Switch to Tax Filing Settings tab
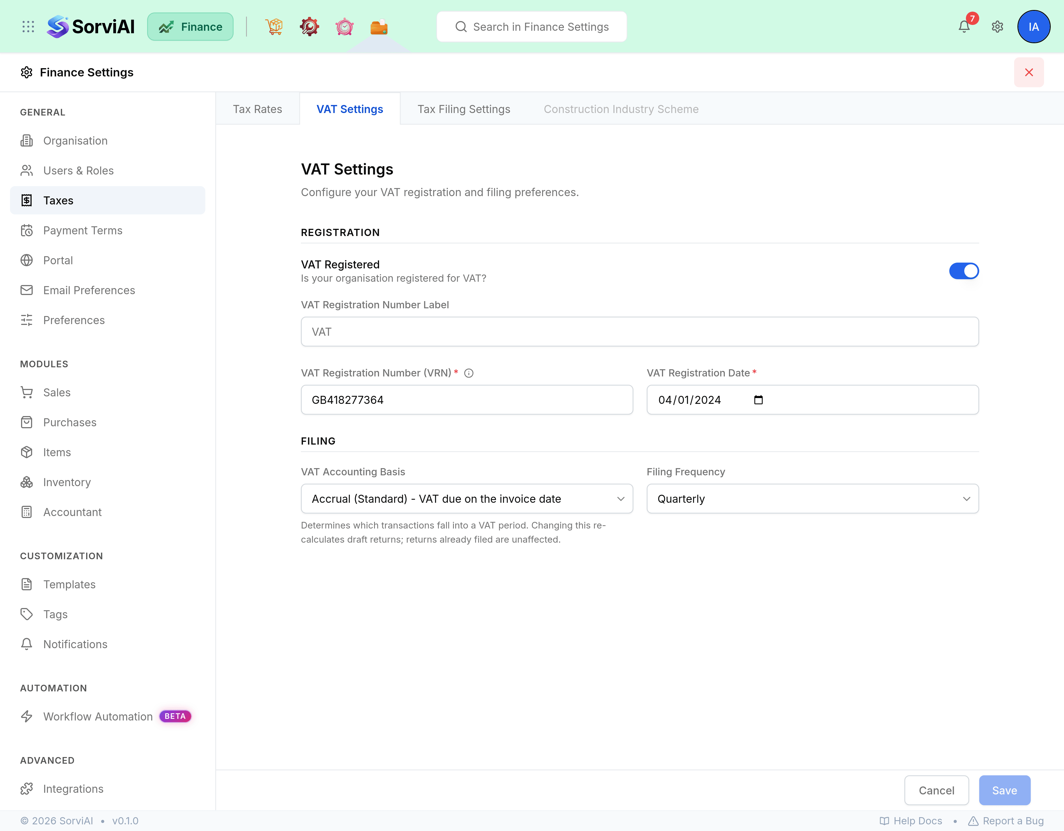Image resolution: width=1064 pixels, height=831 pixels. click(464, 109)
